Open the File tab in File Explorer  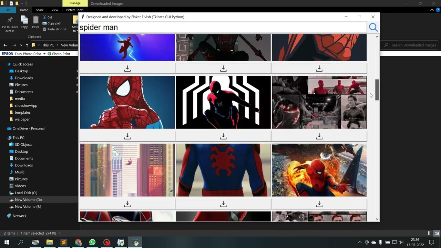[8, 10]
